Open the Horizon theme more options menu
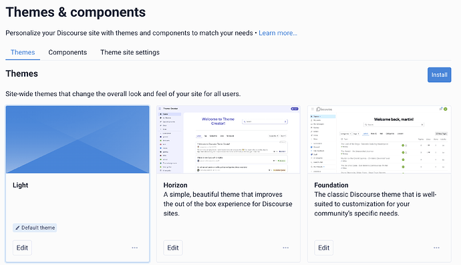The image size is (461, 265). (285, 248)
